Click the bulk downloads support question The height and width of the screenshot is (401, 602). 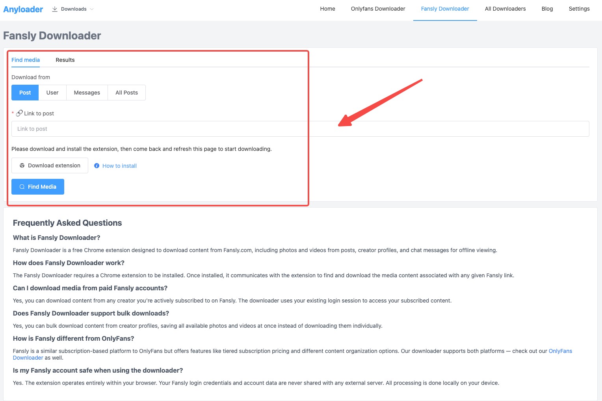click(91, 313)
